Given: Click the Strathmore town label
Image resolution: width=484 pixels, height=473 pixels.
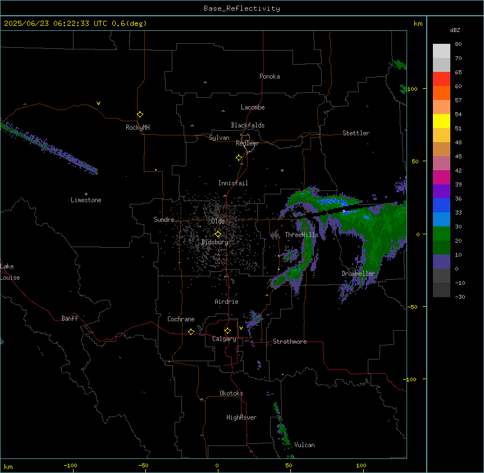Looking at the screenshot, I should click(x=290, y=342).
